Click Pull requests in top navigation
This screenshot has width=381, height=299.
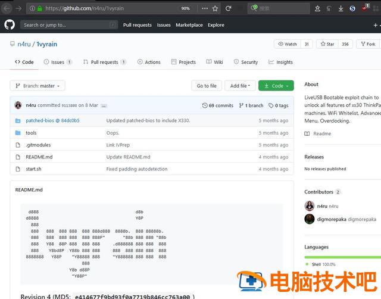pyautogui.click(x=138, y=25)
